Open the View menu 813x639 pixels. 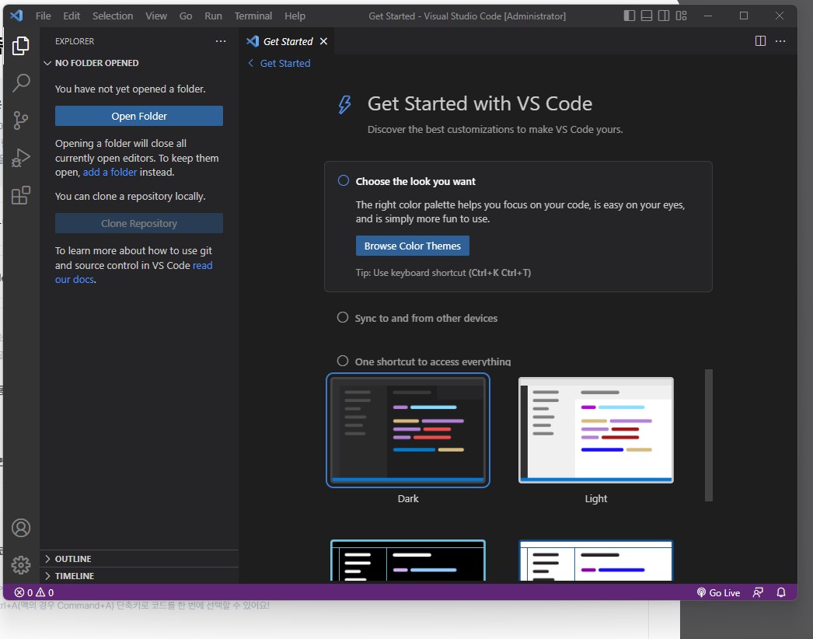pyautogui.click(x=156, y=16)
